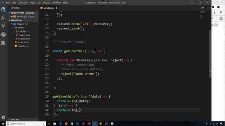225x126 pixels.
Task: Launch Microsoft Edge from the taskbar
Action: click(60, 124)
